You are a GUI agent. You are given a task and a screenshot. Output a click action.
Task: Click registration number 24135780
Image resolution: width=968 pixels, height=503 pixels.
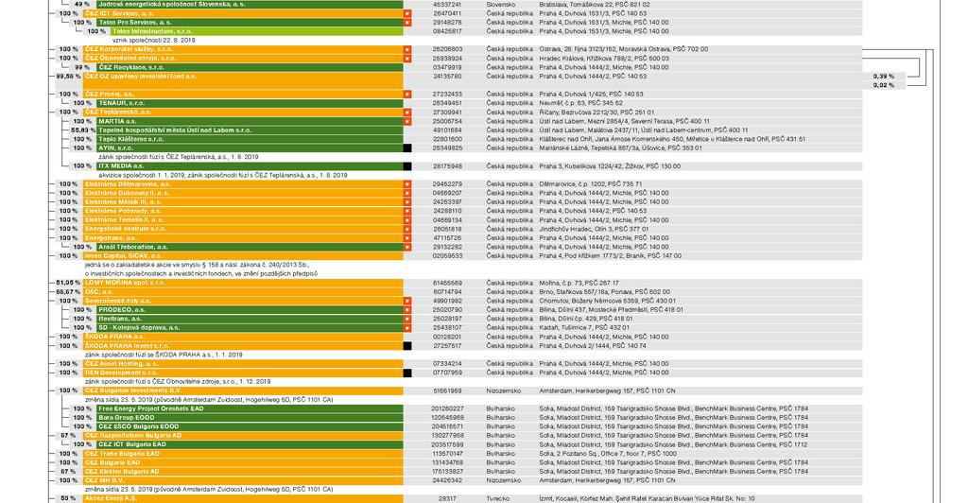point(447,77)
